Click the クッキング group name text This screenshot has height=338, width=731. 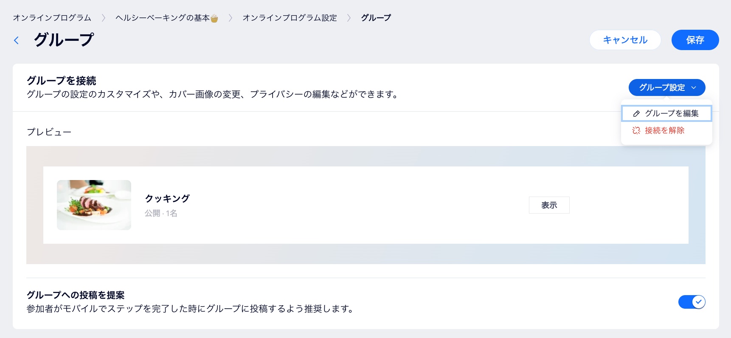tap(167, 198)
